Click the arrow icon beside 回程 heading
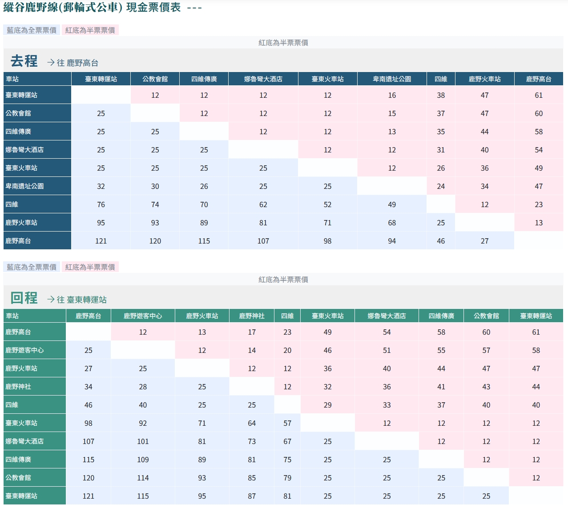 click(51, 300)
